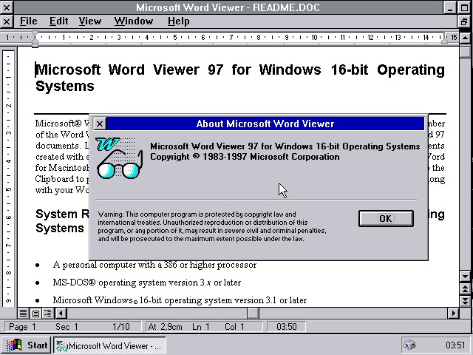This screenshot has height=355, width=473.
Task: Close the About Microsoft Word Viewer dialog
Action: tap(100, 124)
